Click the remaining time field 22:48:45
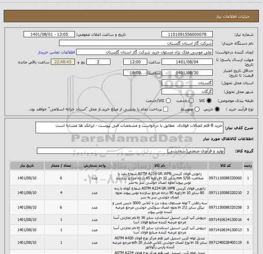 [x=63, y=62]
